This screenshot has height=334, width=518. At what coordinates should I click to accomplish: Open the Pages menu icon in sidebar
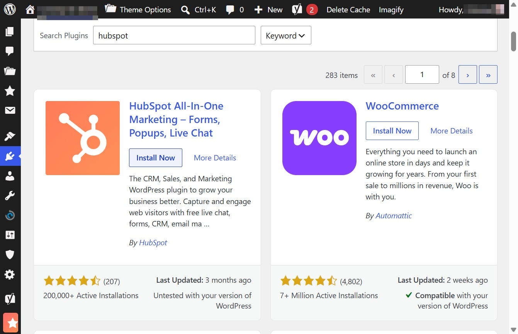click(x=10, y=32)
